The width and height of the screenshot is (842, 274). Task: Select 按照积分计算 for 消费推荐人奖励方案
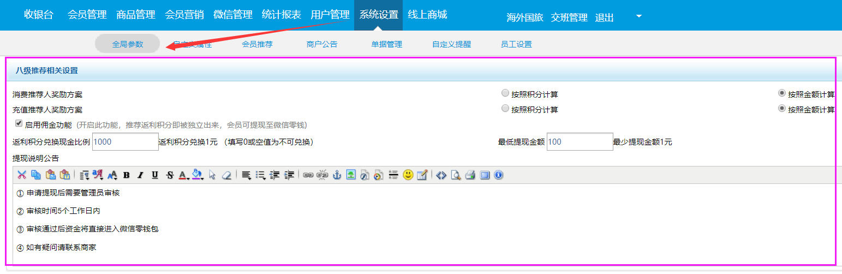[x=505, y=93]
